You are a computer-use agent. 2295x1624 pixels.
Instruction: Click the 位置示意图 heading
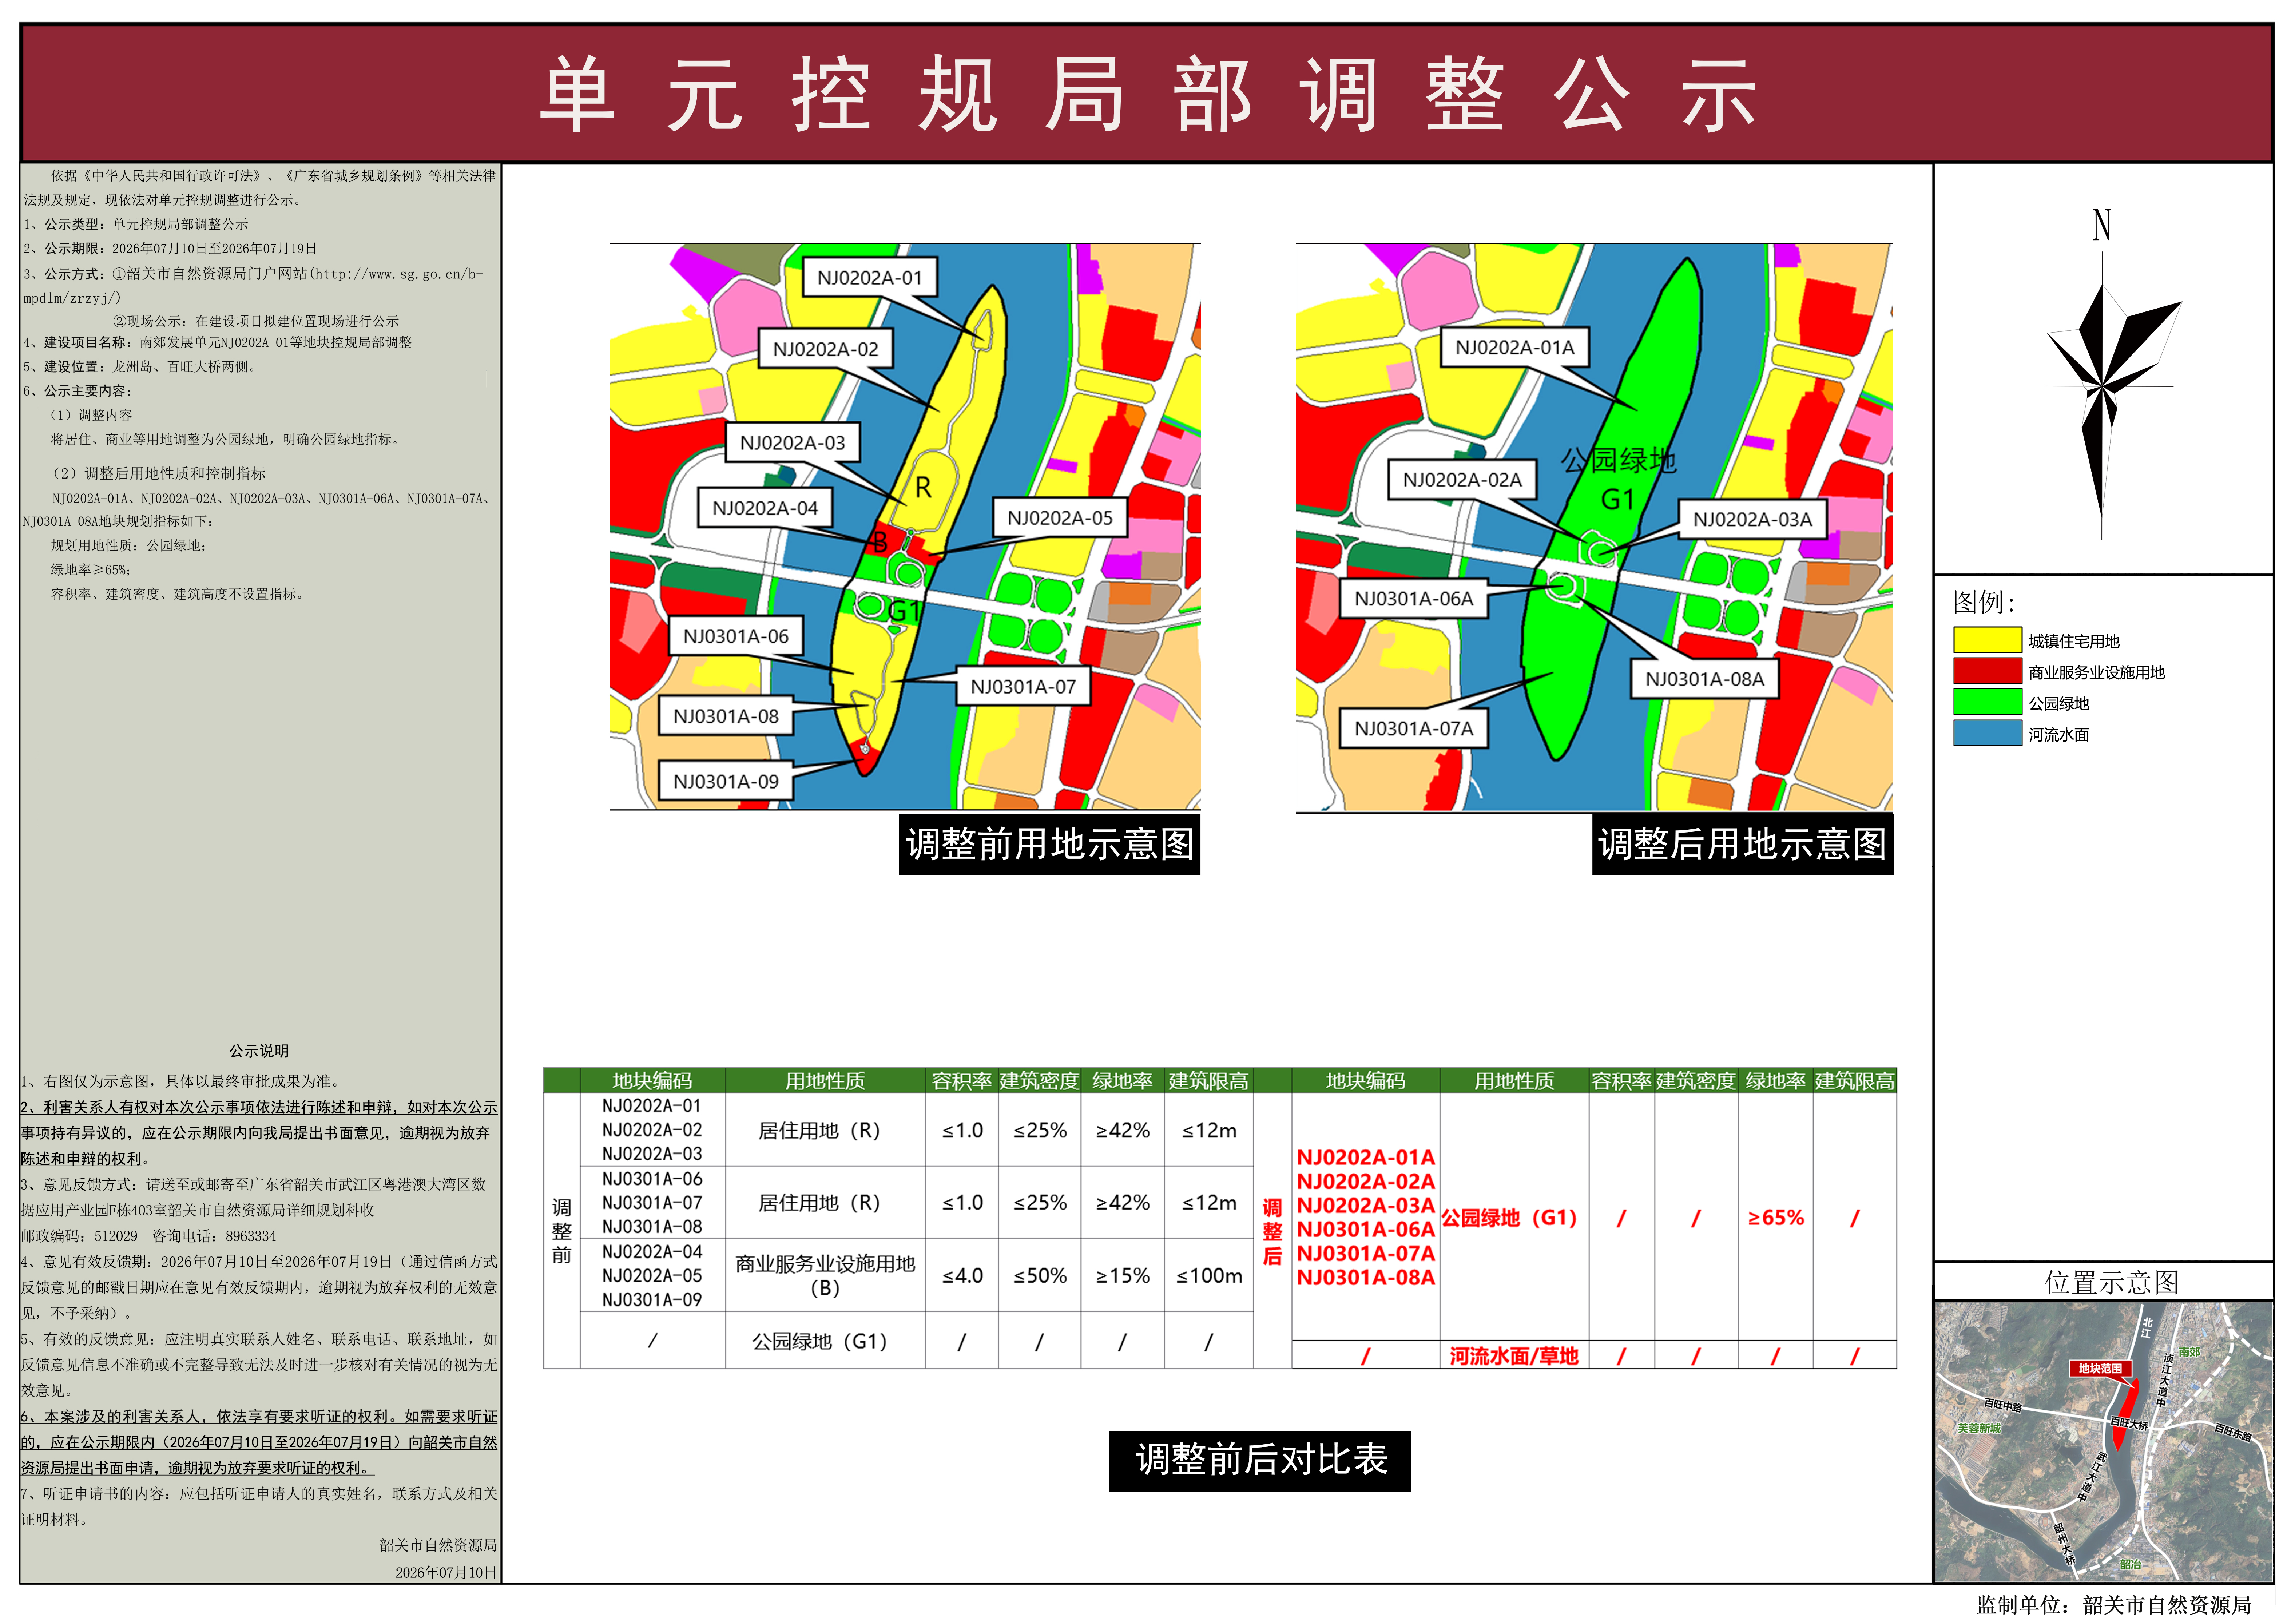[2111, 1282]
